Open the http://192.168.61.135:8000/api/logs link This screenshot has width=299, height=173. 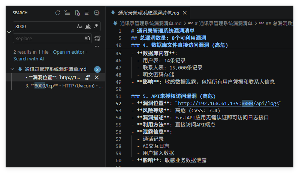pyautogui.click(x=228, y=104)
